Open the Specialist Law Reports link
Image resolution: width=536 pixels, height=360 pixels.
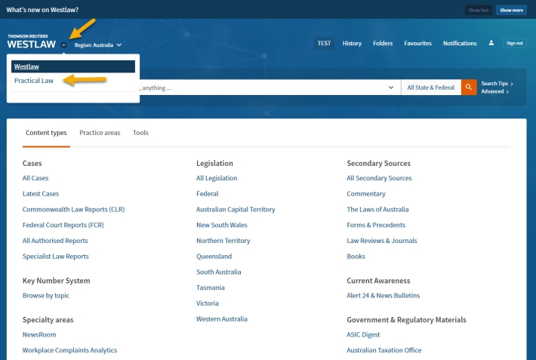coord(55,257)
